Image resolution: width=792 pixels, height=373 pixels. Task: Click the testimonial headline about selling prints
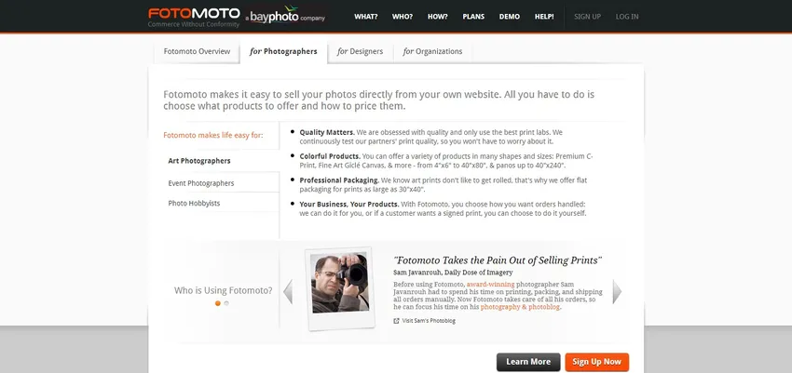pos(498,260)
